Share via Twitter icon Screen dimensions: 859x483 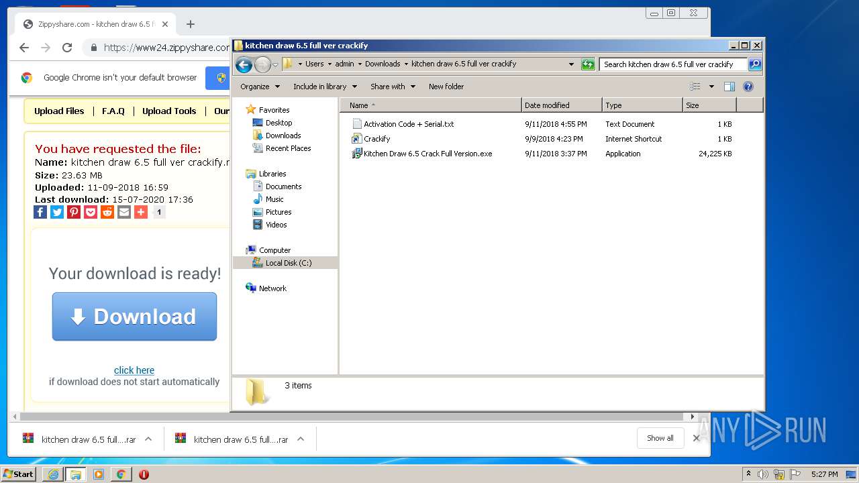57,212
